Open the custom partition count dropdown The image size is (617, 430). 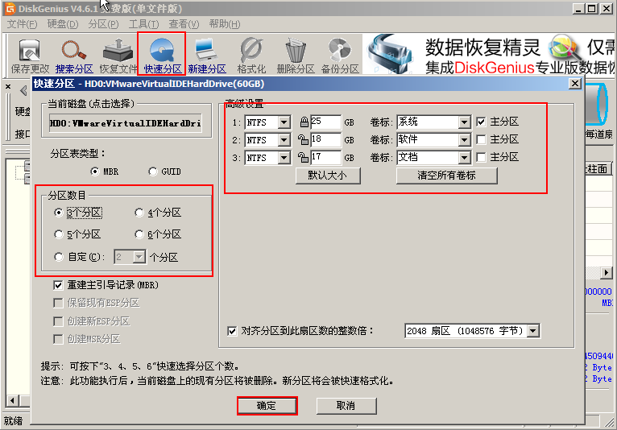click(139, 258)
